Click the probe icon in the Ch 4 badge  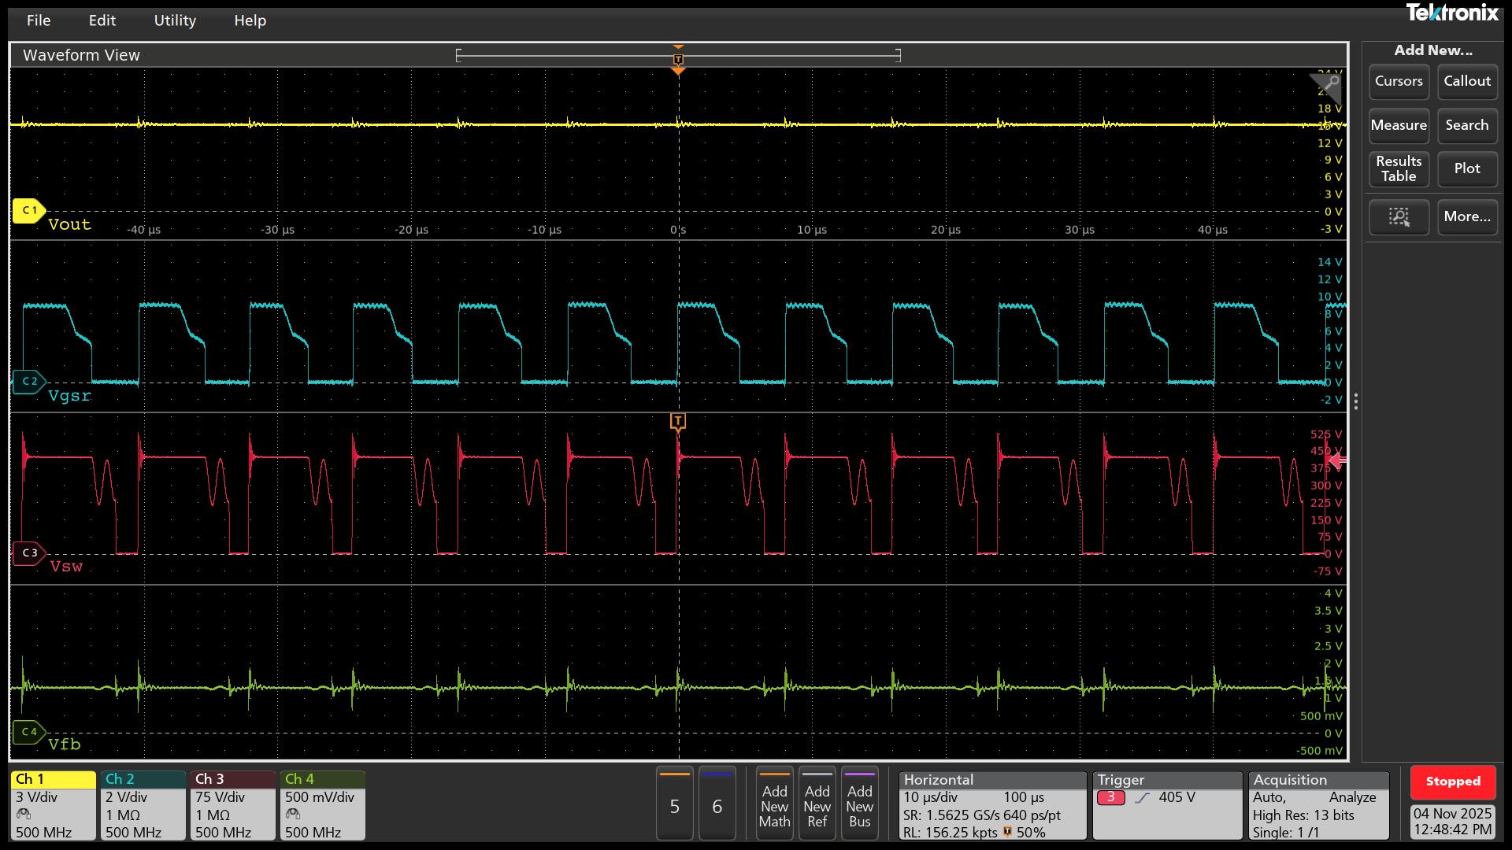(x=291, y=815)
